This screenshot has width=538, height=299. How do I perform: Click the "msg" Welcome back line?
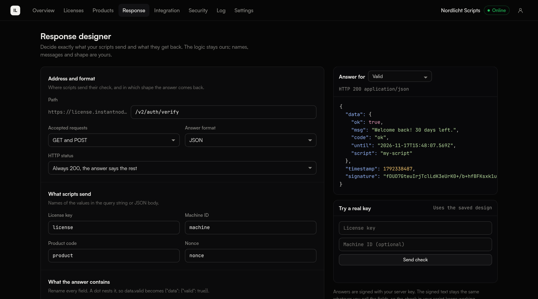(405, 130)
